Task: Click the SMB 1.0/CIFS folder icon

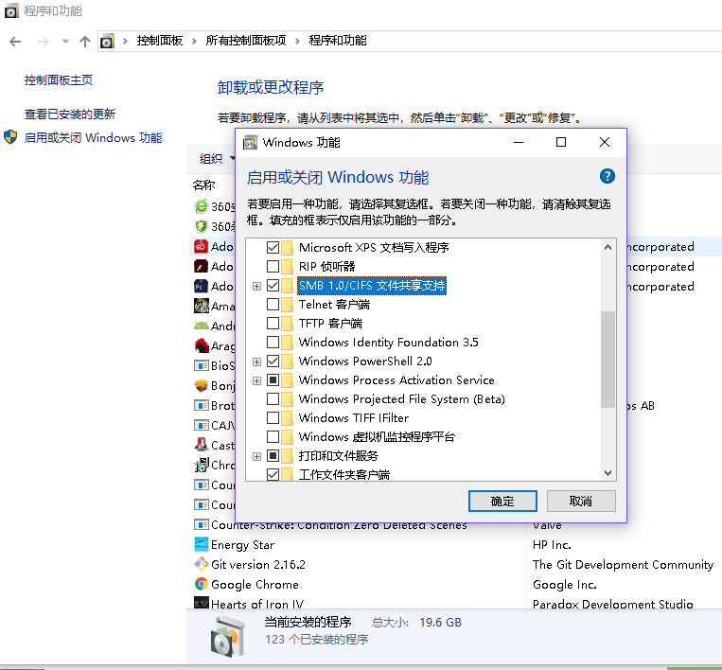Action: point(287,286)
